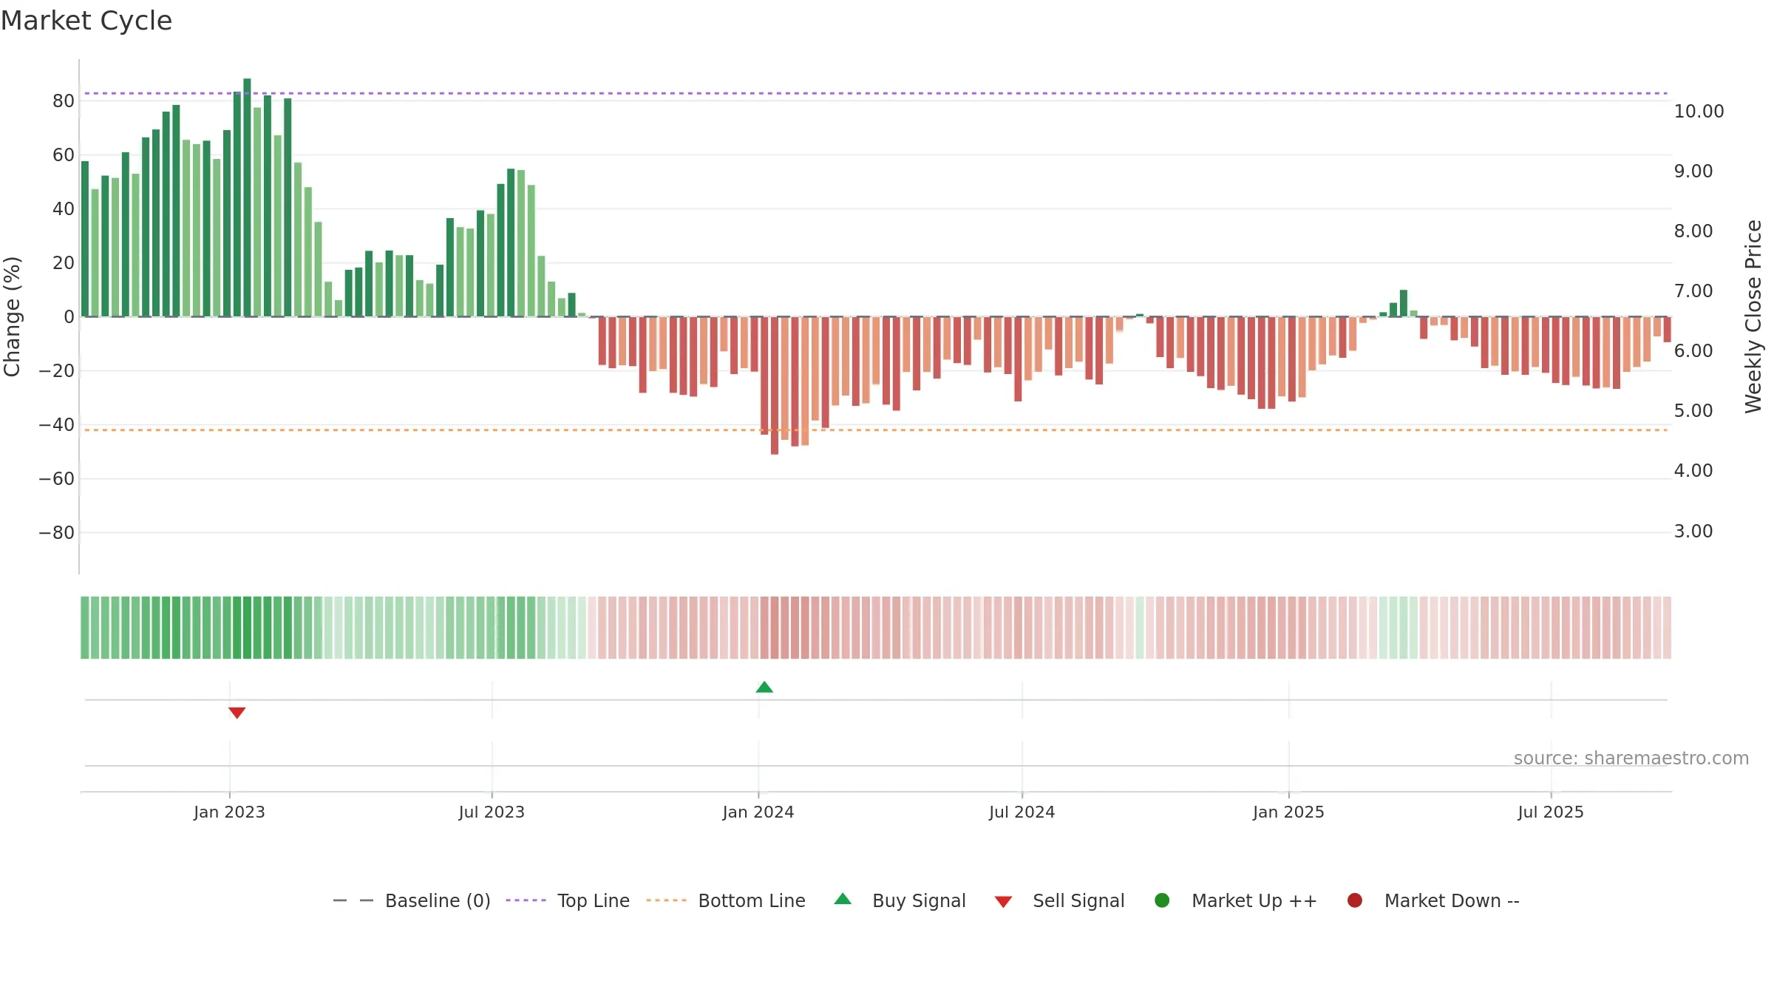Select the Jan 2025 axis label

click(x=1288, y=812)
